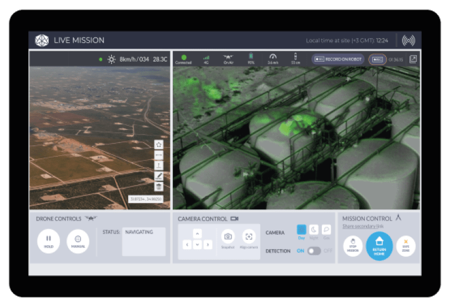Click the Connected status indicator

(x=184, y=59)
